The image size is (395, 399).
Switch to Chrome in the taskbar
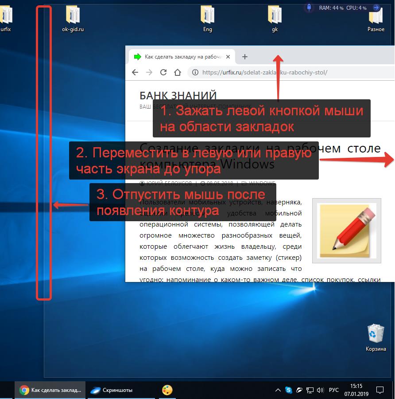pos(50,390)
